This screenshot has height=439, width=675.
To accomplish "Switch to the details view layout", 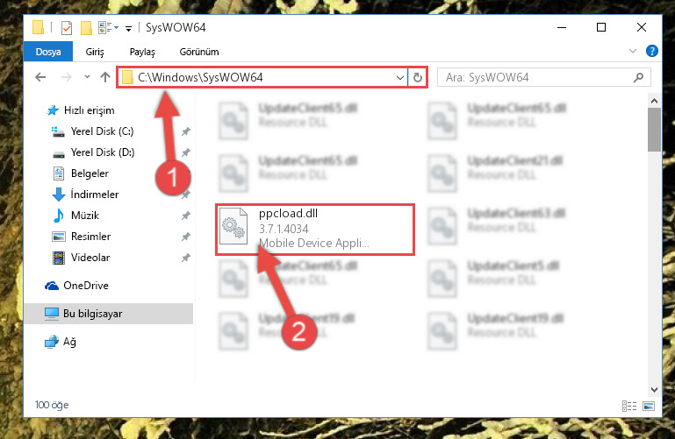I will tap(629, 406).
